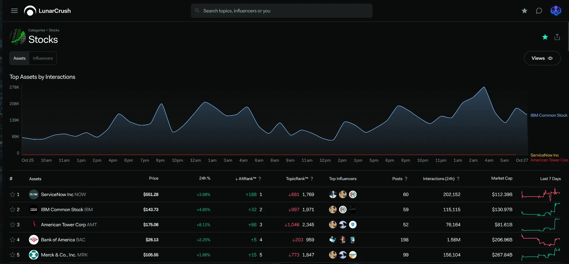
Task: Click the Interactions (24h) help icon
Action: [458, 179]
